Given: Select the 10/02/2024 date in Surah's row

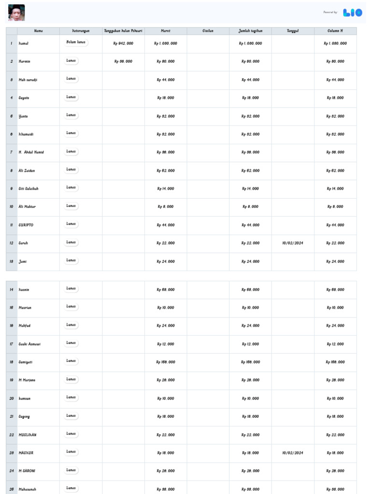Looking at the screenshot, I should [x=293, y=243].
